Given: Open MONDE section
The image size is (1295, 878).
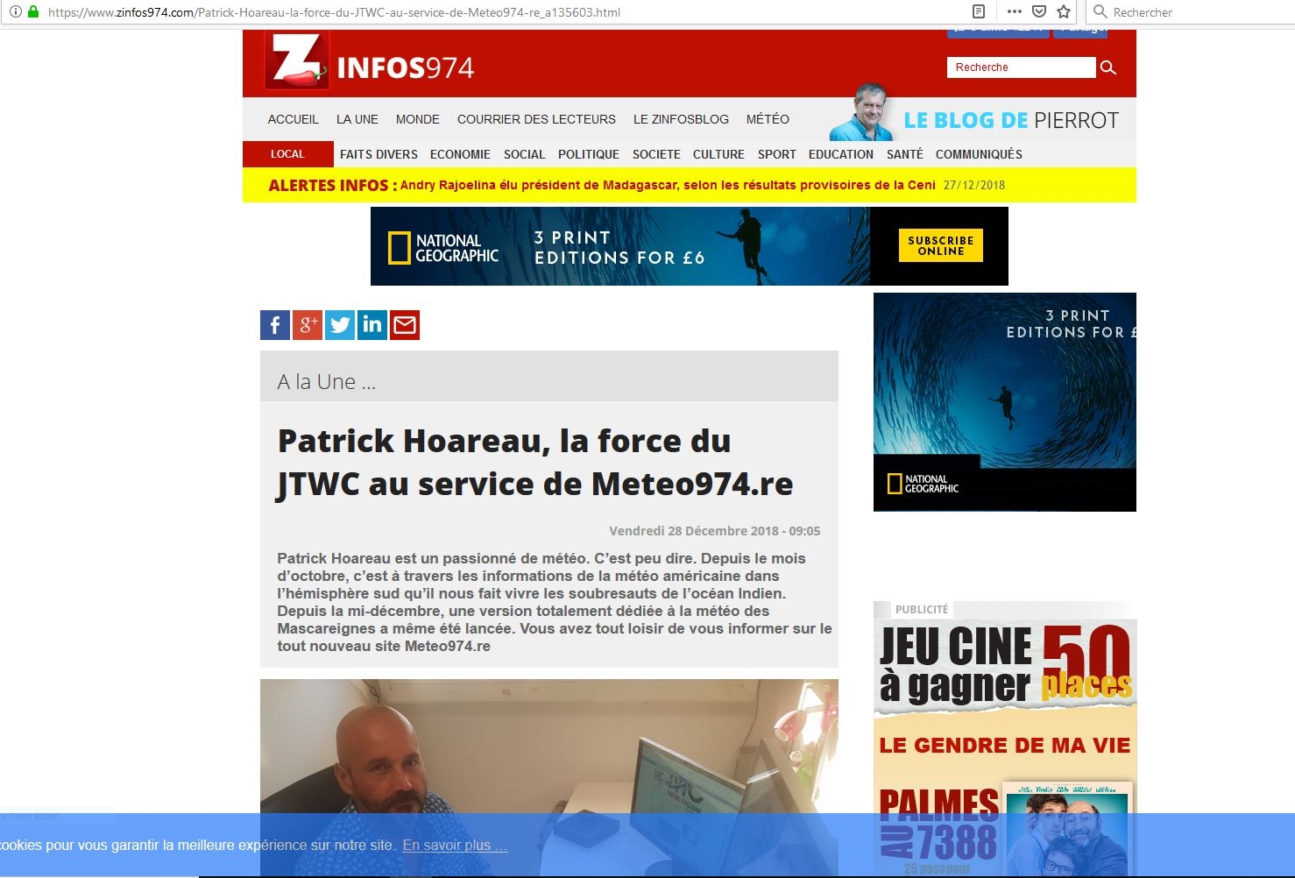Looking at the screenshot, I should (x=418, y=119).
